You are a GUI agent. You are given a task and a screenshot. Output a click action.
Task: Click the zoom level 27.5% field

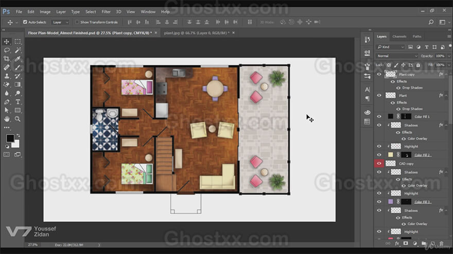32,245
